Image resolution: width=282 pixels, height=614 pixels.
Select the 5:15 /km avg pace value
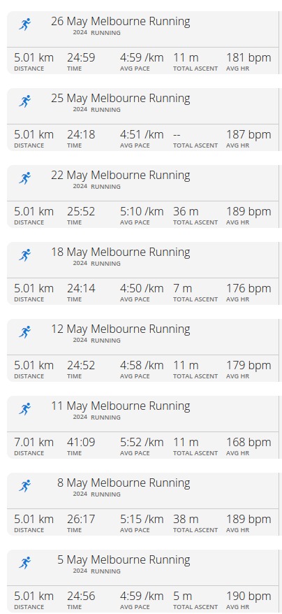click(142, 519)
